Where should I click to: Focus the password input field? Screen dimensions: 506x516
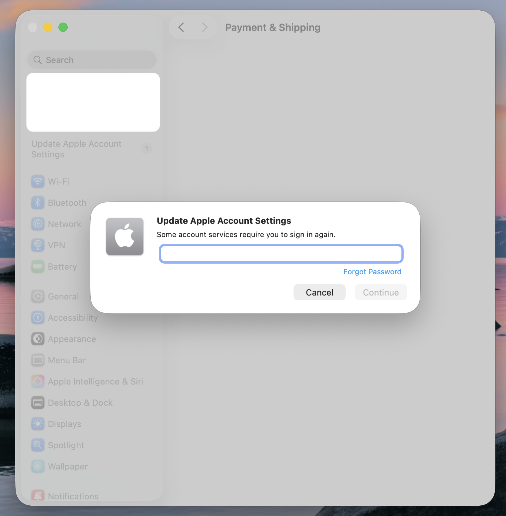pyautogui.click(x=281, y=254)
